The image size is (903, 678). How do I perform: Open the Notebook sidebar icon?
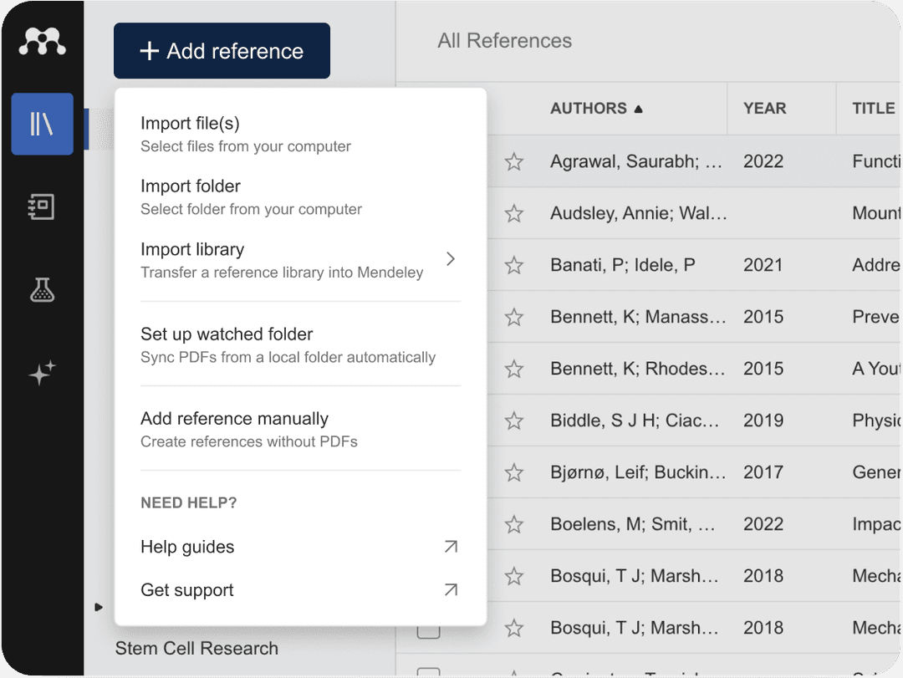[42, 206]
